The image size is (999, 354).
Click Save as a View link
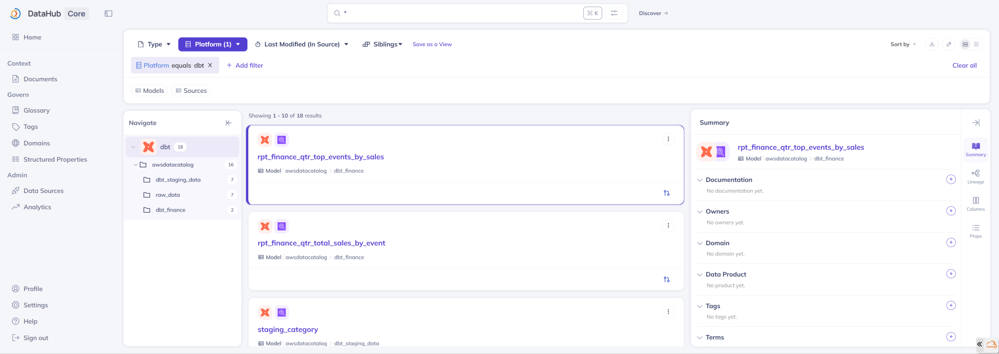[432, 44]
